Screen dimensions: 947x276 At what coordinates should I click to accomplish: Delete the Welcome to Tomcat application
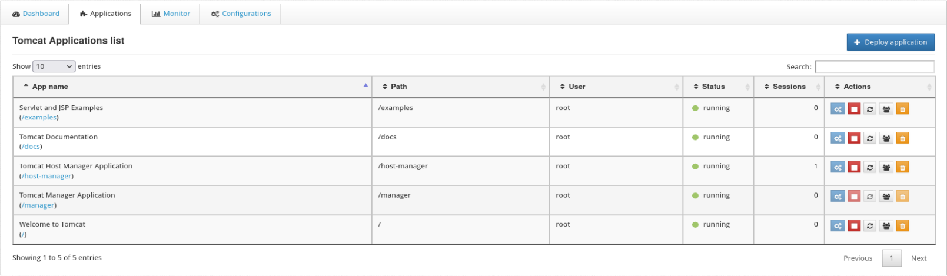click(902, 225)
